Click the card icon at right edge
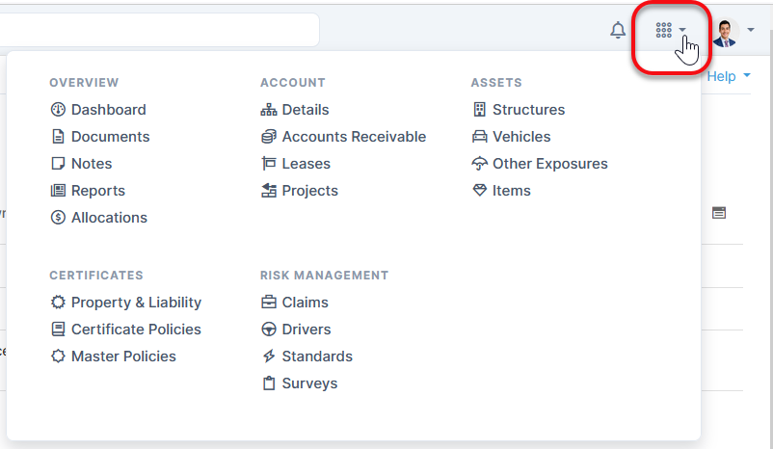 [x=719, y=212]
